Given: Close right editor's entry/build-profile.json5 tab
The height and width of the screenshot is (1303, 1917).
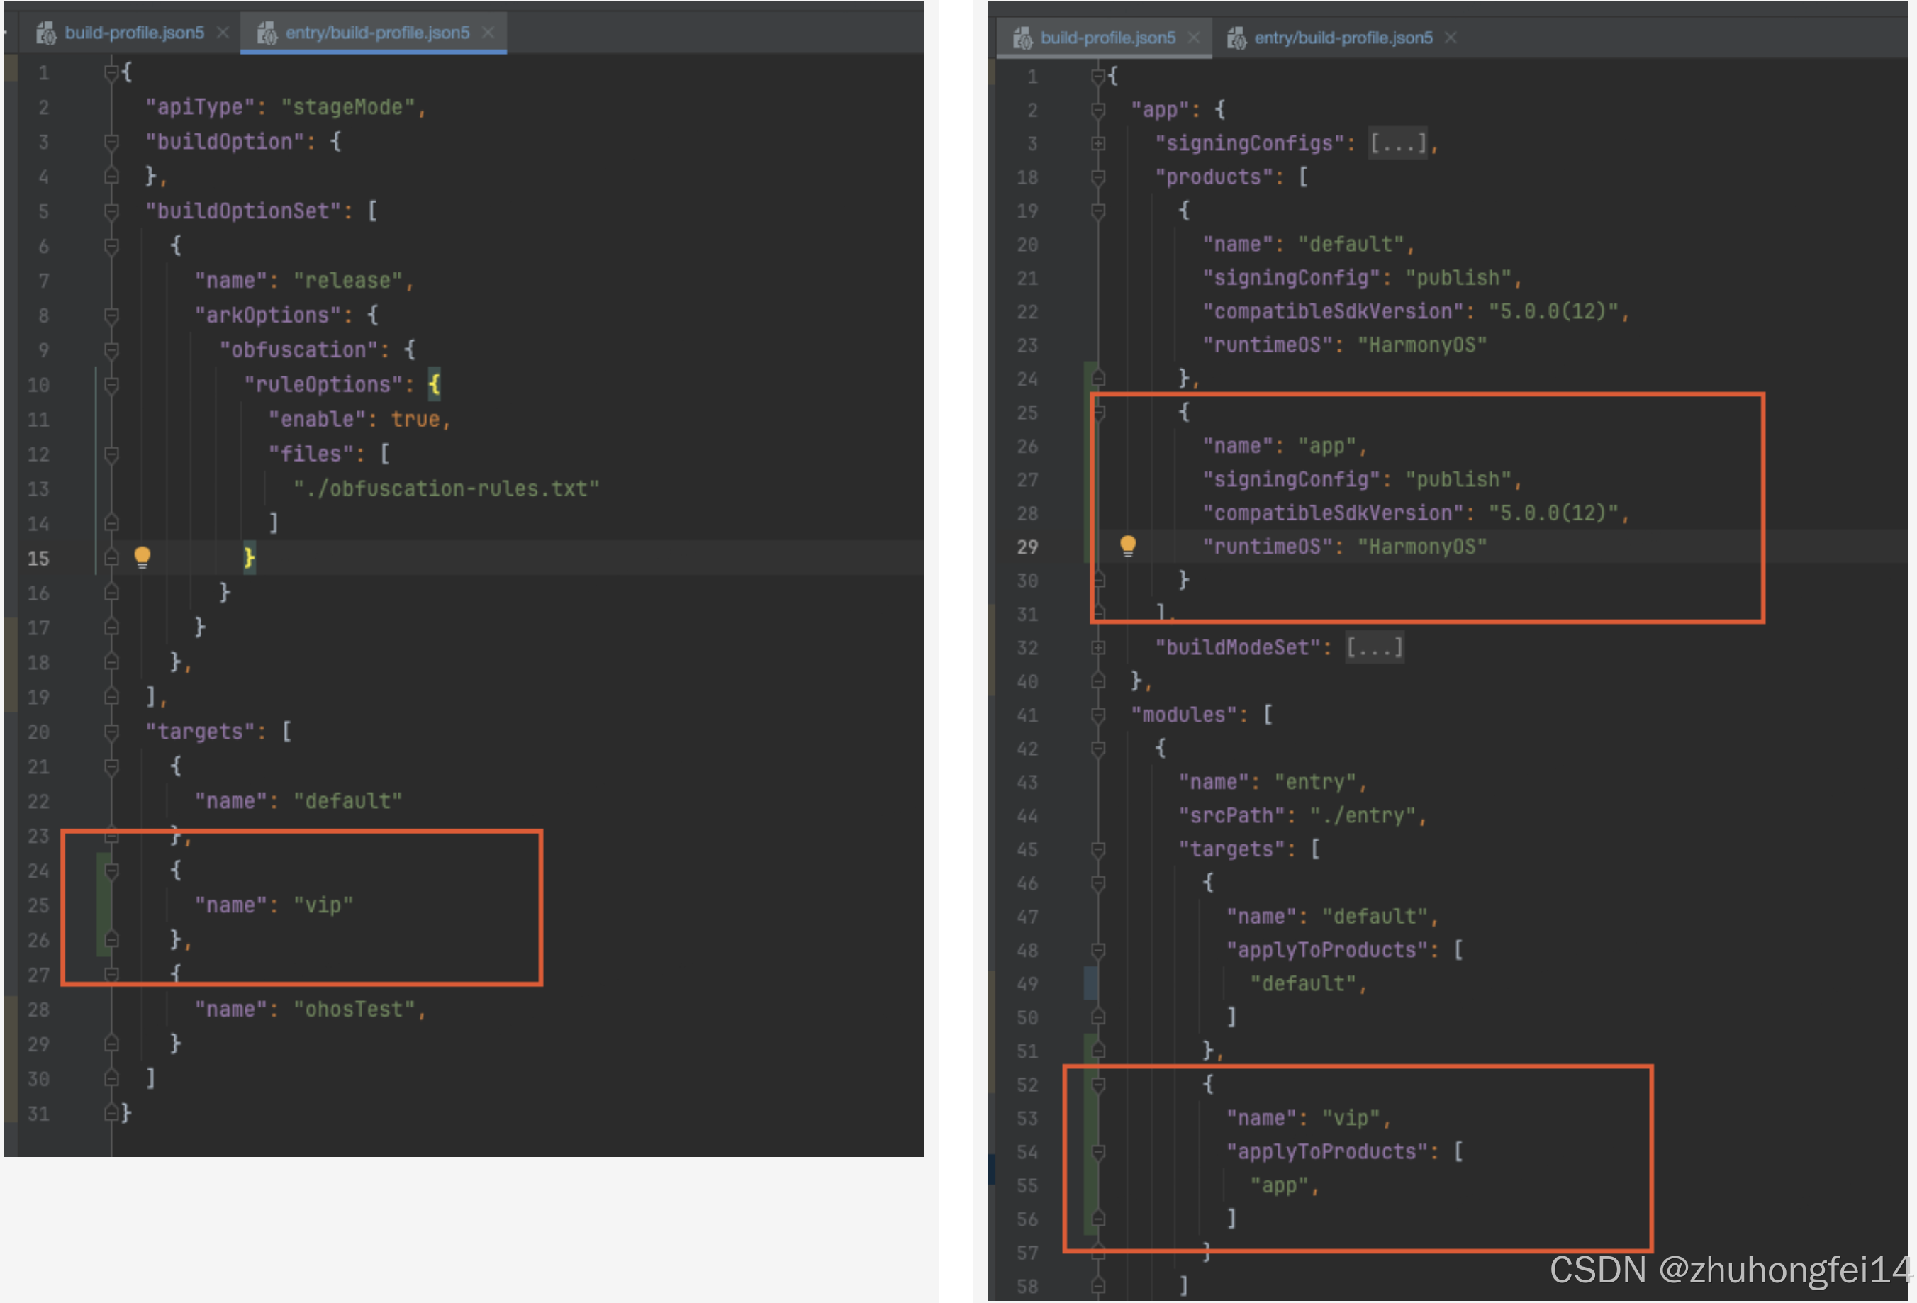Looking at the screenshot, I should coord(1451,38).
